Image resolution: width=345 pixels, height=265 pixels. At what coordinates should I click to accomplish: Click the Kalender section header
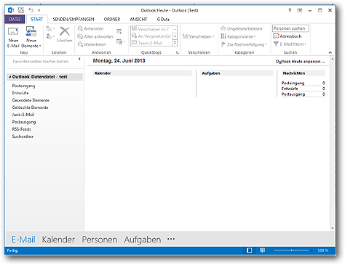(x=143, y=73)
